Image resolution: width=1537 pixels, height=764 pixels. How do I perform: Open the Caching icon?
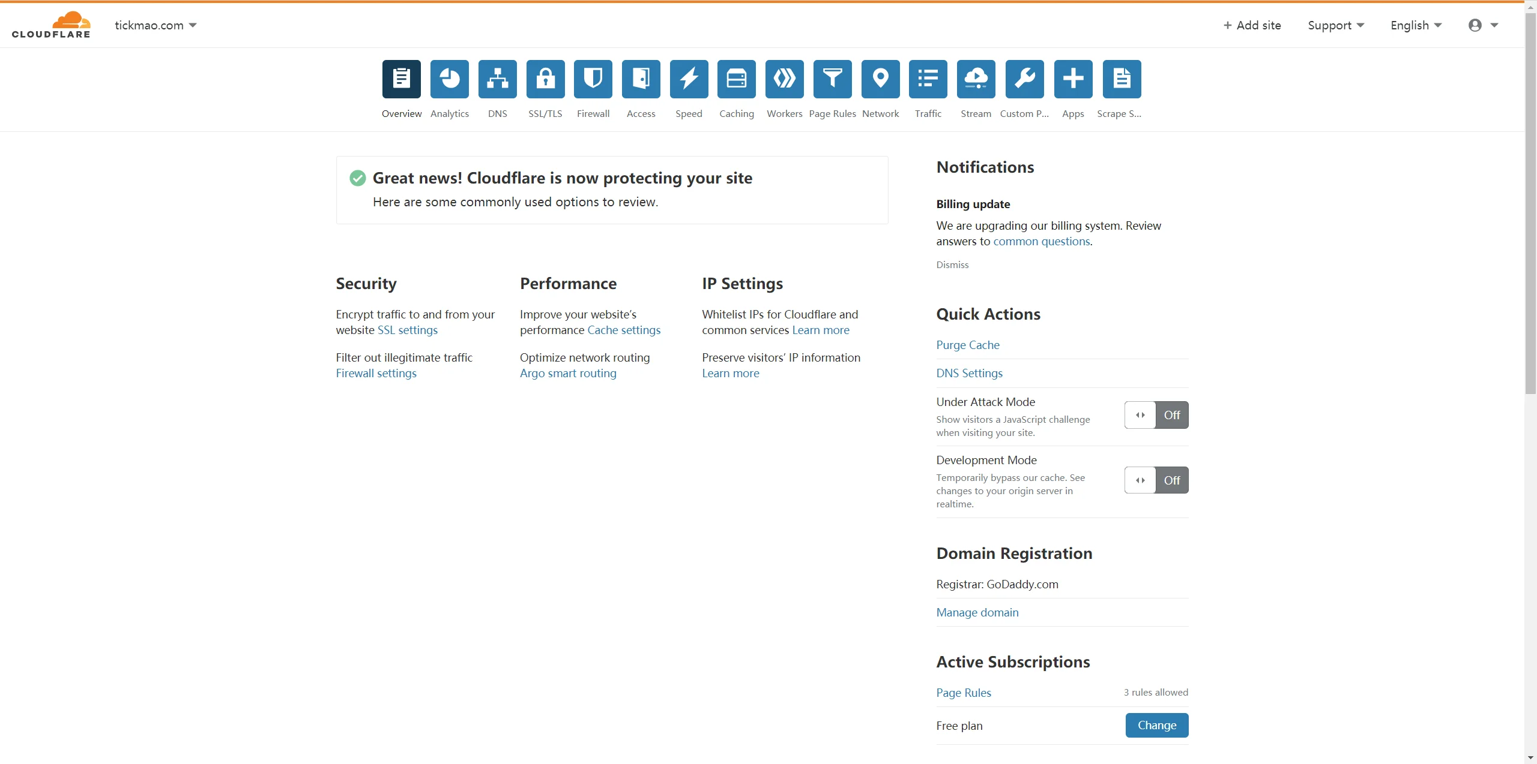tap(737, 79)
